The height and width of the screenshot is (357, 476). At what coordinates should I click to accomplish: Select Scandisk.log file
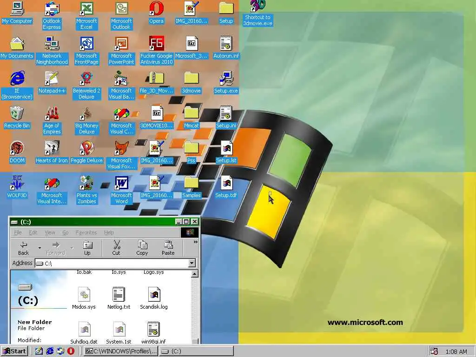154,298
